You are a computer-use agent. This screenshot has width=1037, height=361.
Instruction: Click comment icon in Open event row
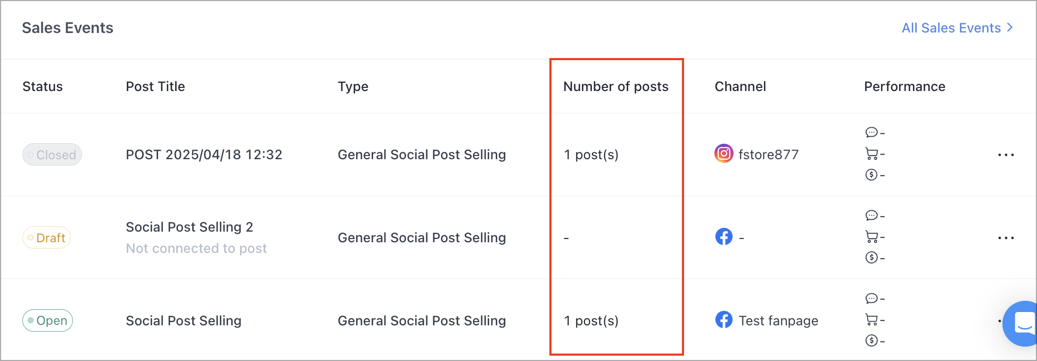point(871,298)
